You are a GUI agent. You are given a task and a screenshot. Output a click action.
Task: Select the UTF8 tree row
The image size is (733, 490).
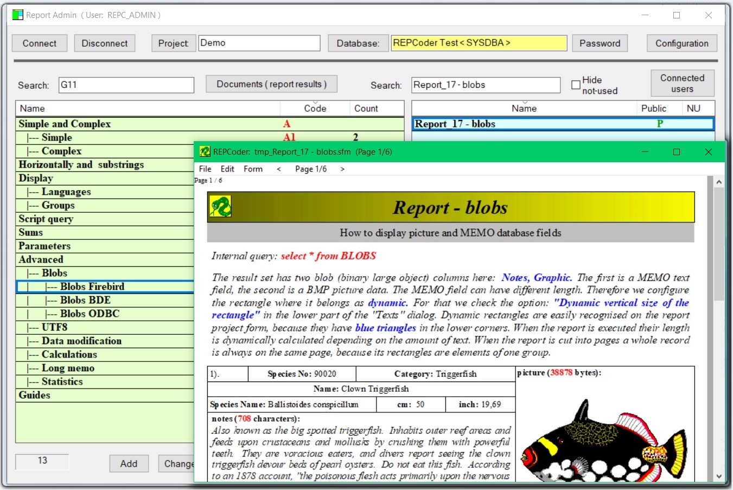[x=105, y=327]
